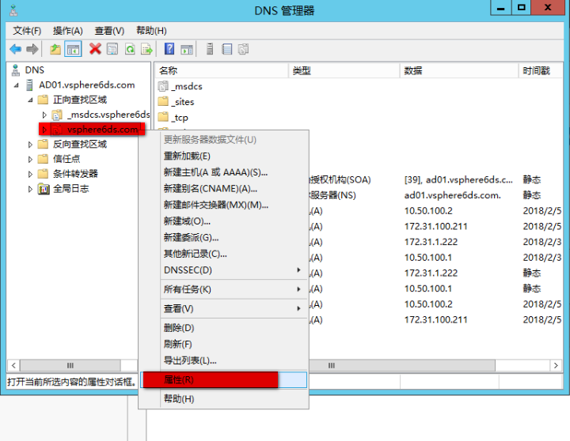Collapse the 正向查找区域 node
This screenshot has width=570, height=441.
30,100
